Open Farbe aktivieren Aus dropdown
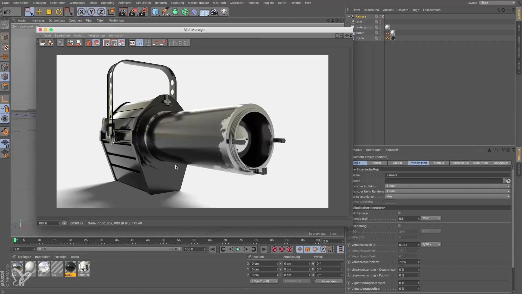Viewport: 522px width, 294px height. (x=448, y=197)
